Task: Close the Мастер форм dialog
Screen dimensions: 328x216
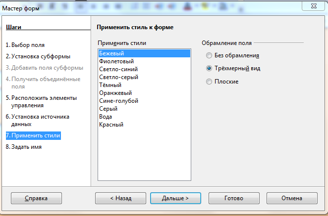Action: click(x=314, y=6)
